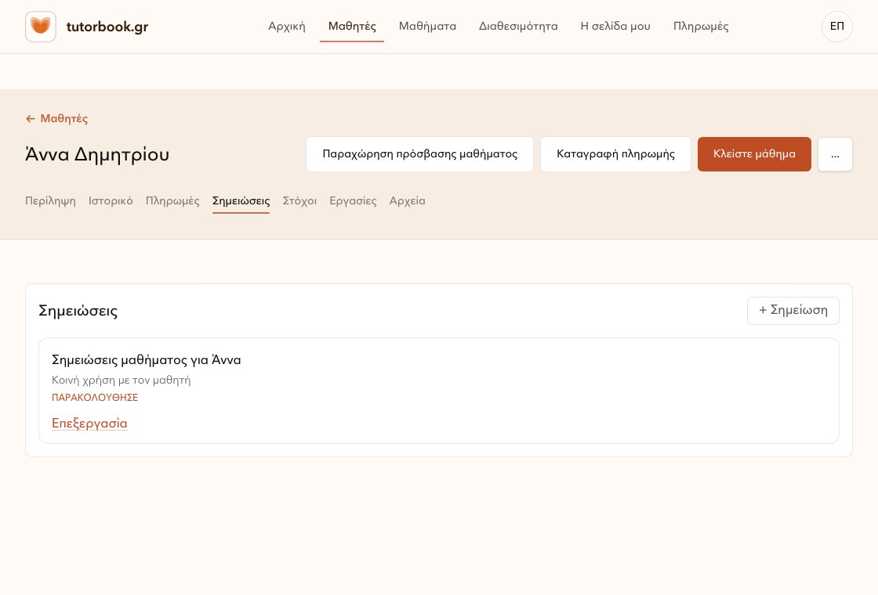Open the three-dots more actions menu
The height and width of the screenshot is (595, 878).
tap(835, 154)
